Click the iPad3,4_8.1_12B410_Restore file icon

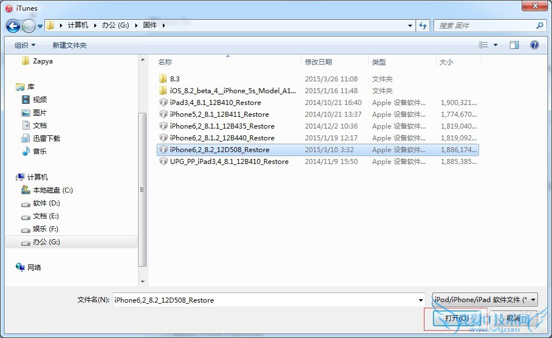click(163, 102)
